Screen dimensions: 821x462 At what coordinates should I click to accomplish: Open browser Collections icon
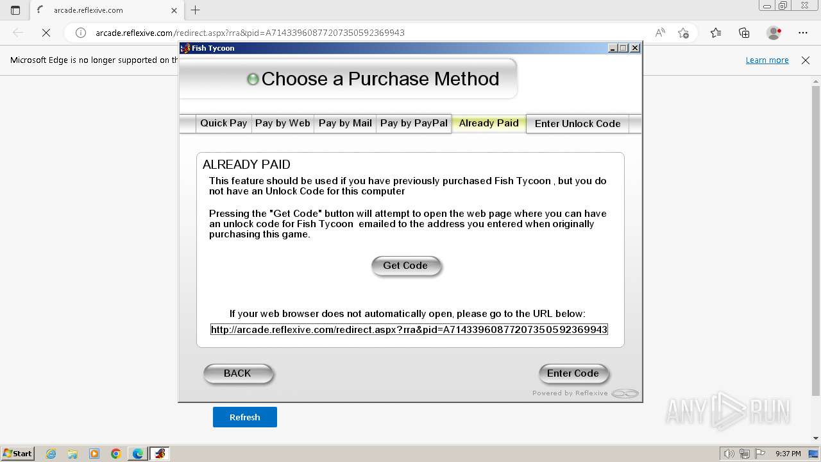(744, 33)
